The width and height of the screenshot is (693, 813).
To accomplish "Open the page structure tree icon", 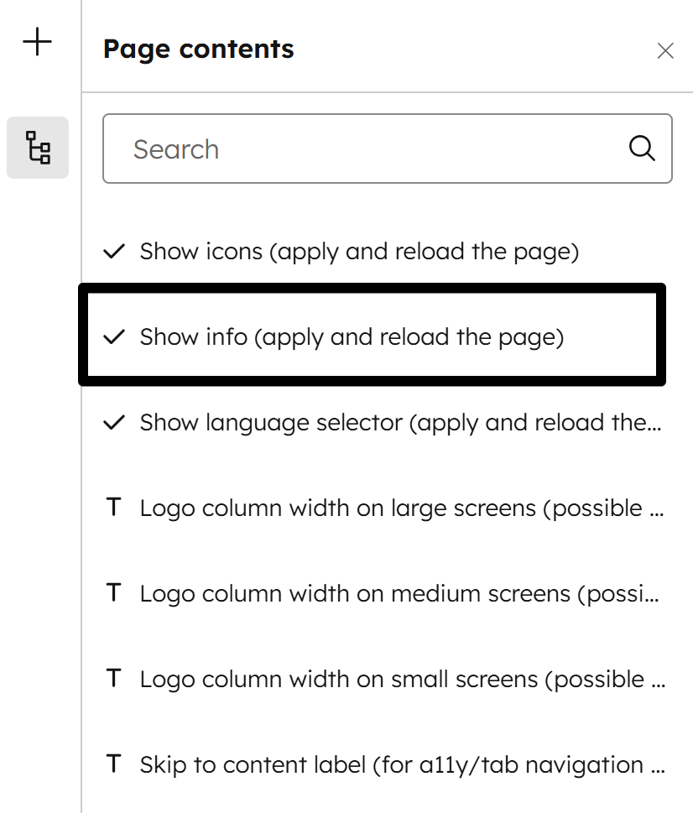I will click(38, 148).
